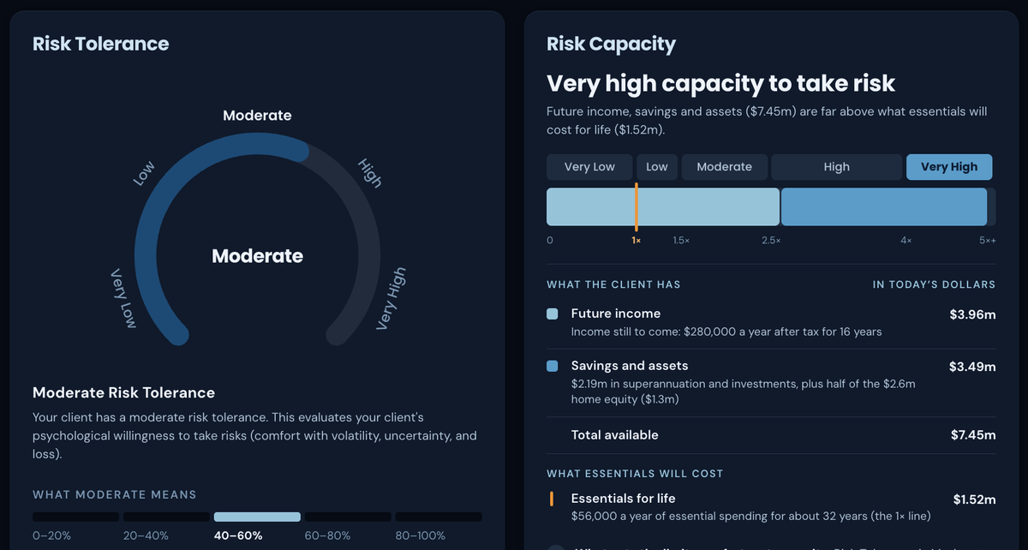Image resolution: width=1028 pixels, height=550 pixels.
Task: Click the Savings and assets blue swatch
Action: (553, 367)
